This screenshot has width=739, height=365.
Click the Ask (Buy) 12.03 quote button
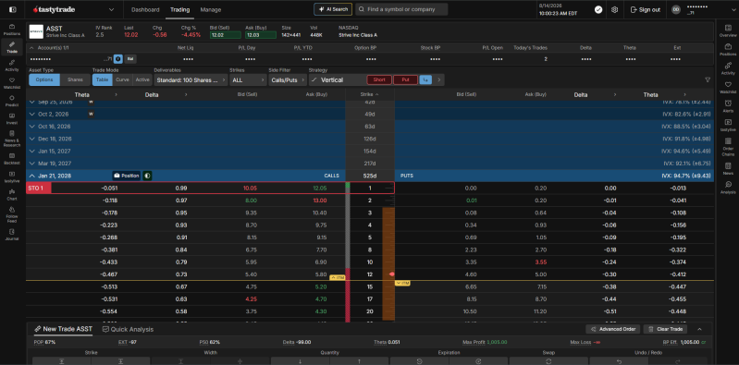[261, 35]
